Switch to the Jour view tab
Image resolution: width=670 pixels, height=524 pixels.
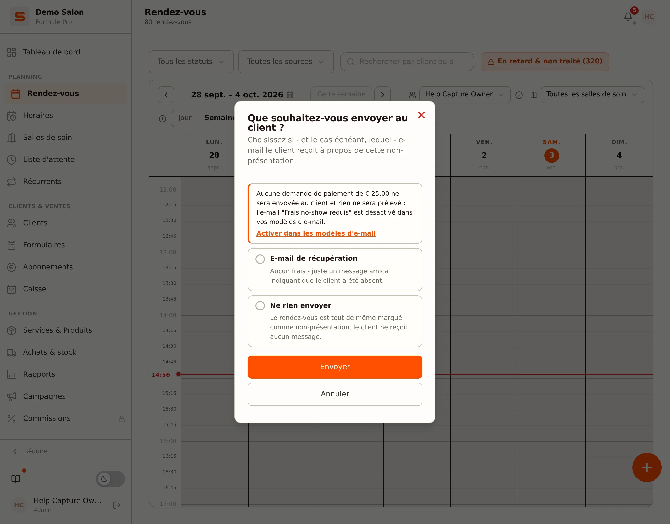(185, 118)
